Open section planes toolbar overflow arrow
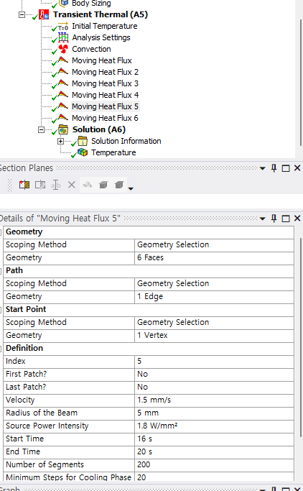Viewport: 303px width, 491px height. 131,188
